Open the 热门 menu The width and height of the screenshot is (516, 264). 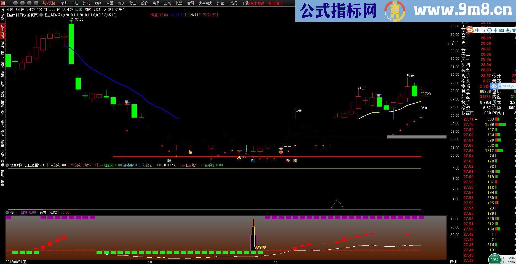(x=234, y=3)
